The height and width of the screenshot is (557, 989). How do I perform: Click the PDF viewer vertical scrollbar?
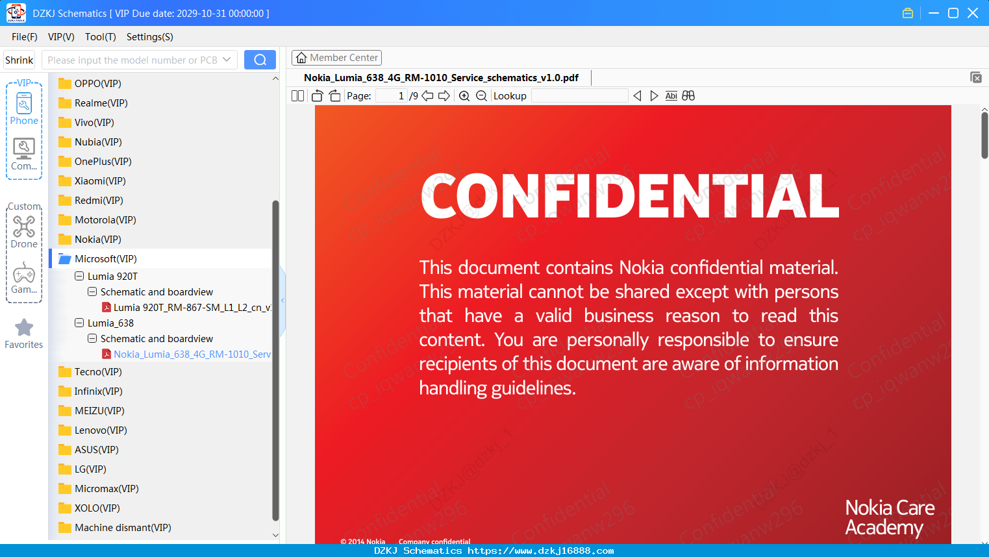tap(984, 135)
